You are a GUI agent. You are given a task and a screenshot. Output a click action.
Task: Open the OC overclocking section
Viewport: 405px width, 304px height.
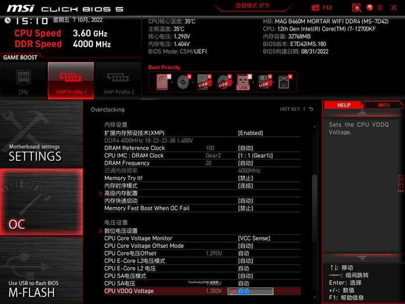click(x=41, y=202)
